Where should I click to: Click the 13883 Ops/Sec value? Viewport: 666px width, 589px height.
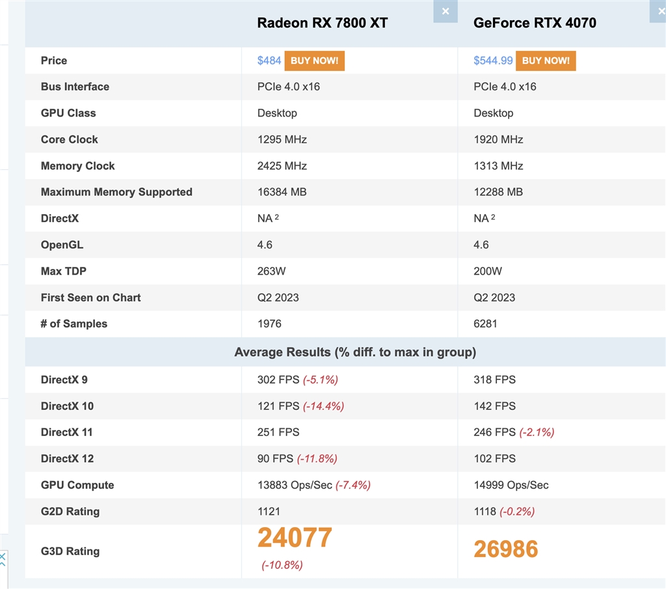point(295,485)
